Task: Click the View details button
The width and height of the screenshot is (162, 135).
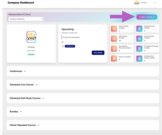Action: pos(98,53)
